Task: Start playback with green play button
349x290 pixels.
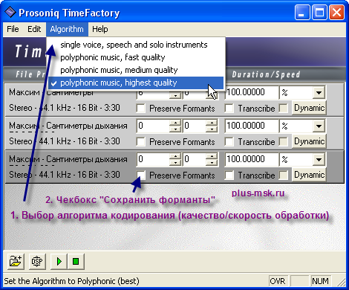Action: 59,261
